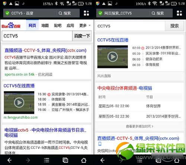The image size is (186, 165).
Task: Go back in the right browser
Action: click(x=102, y=160)
